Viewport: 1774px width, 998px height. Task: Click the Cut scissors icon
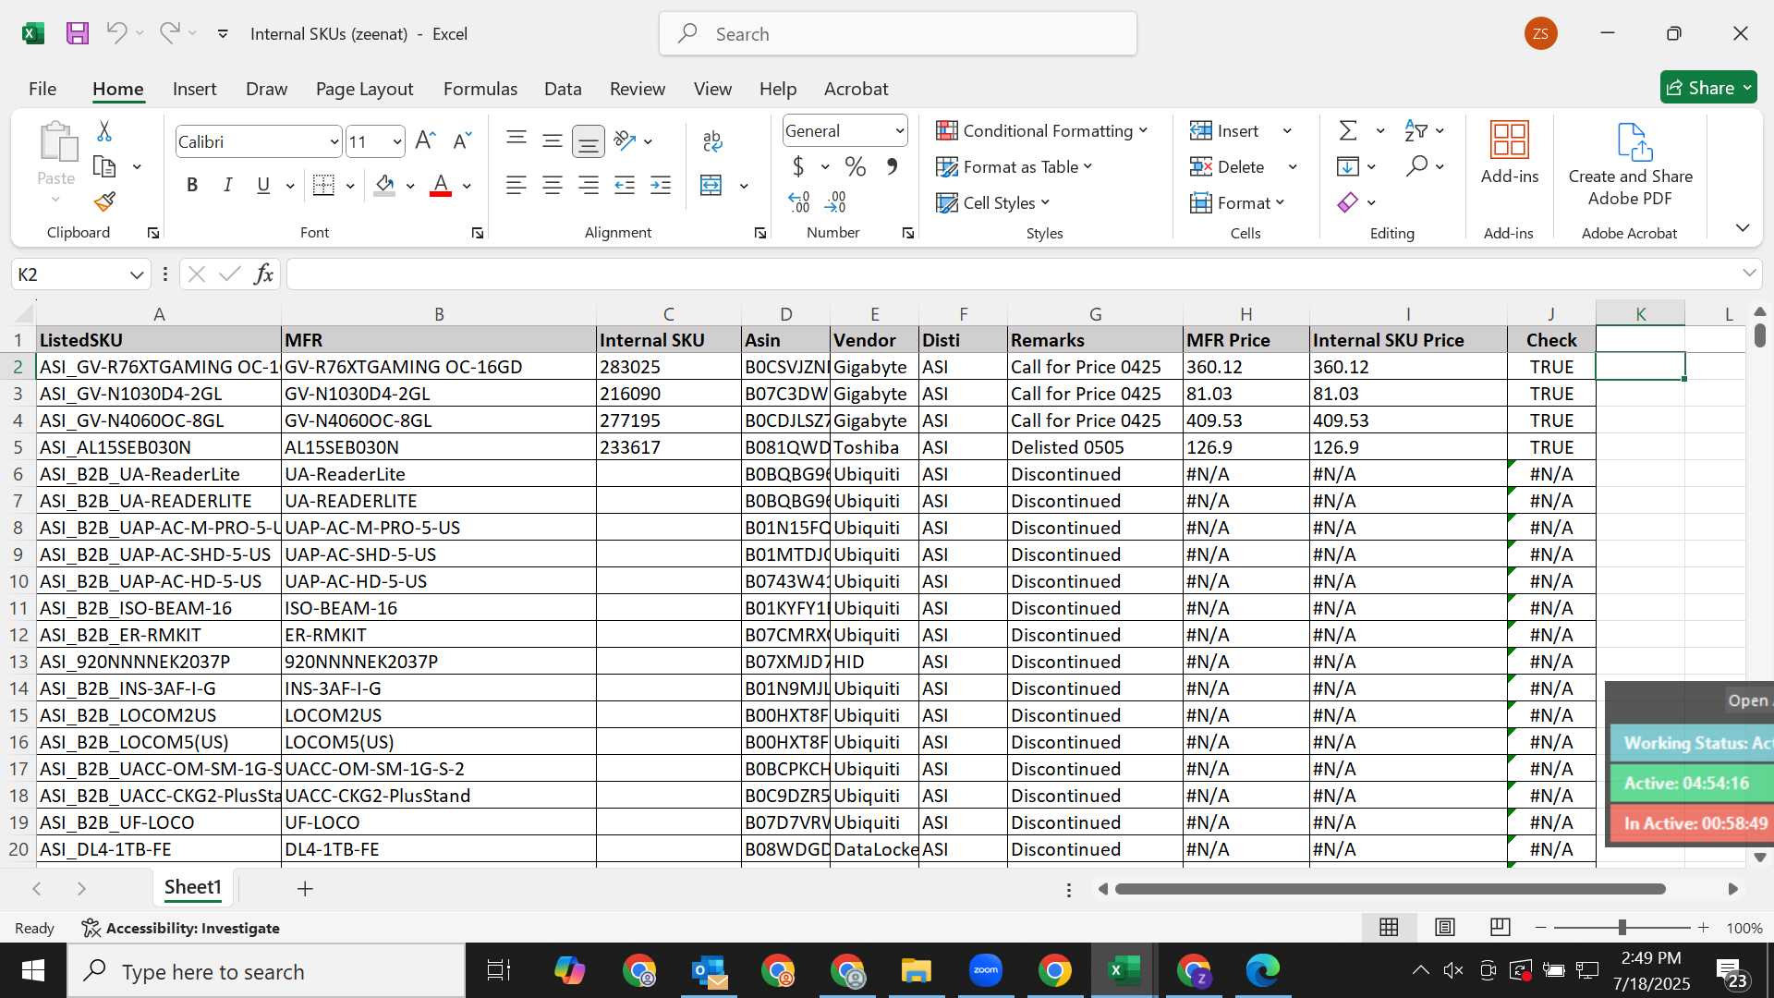104,131
